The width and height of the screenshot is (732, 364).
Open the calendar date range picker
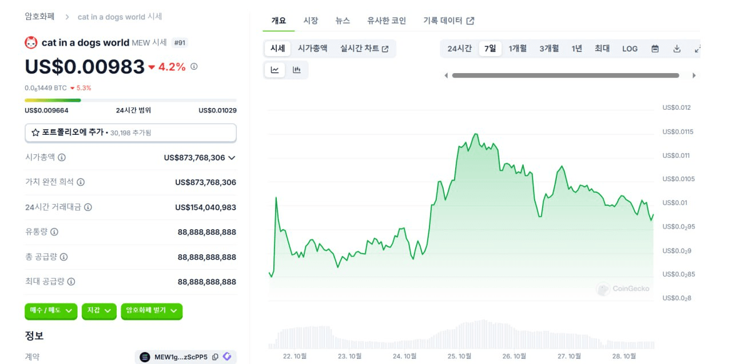[655, 49]
